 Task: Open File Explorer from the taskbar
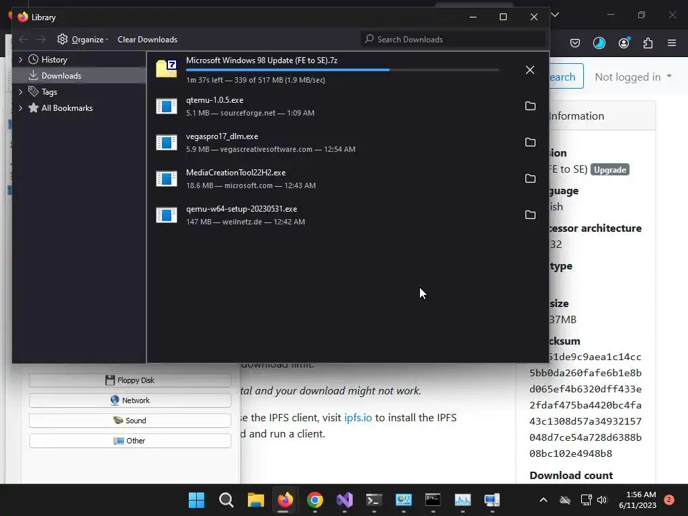click(x=256, y=500)
